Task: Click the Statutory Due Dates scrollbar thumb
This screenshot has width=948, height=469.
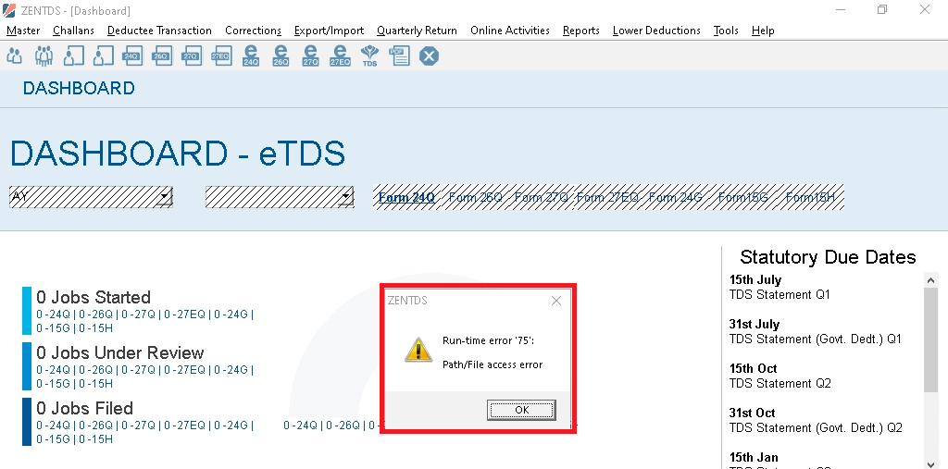Action: 931,339
